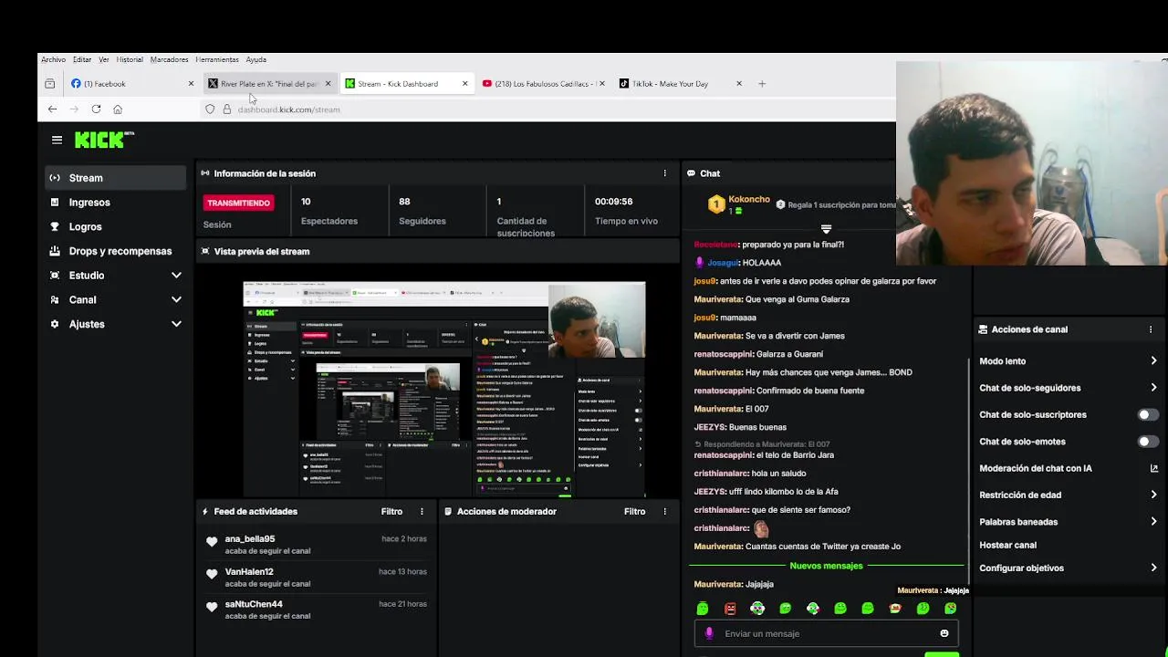Close the Facebook tab
The width and height of the screenshot is (1168, 657).
191,83
